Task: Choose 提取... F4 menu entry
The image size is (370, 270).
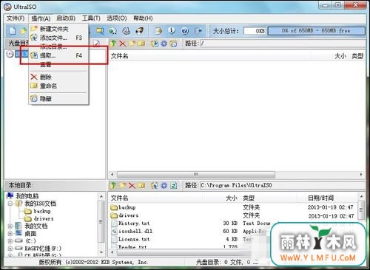Action: 58,55
